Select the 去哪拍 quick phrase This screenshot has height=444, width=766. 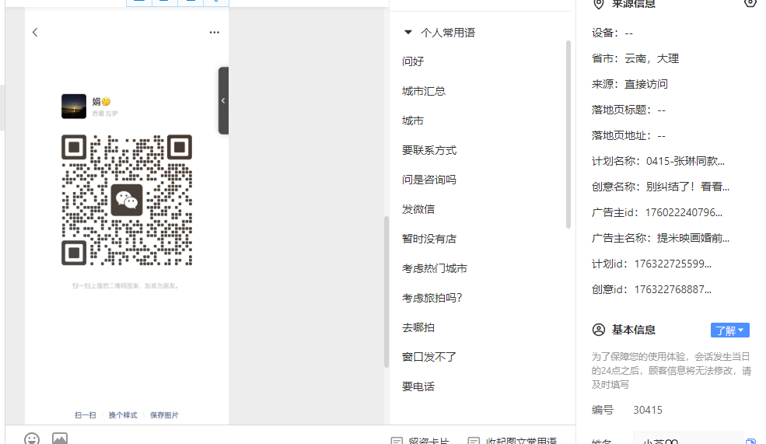pos(418,327)
